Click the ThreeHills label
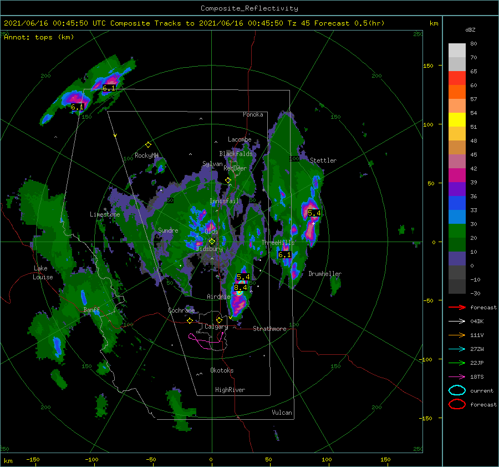 (278, 243)
